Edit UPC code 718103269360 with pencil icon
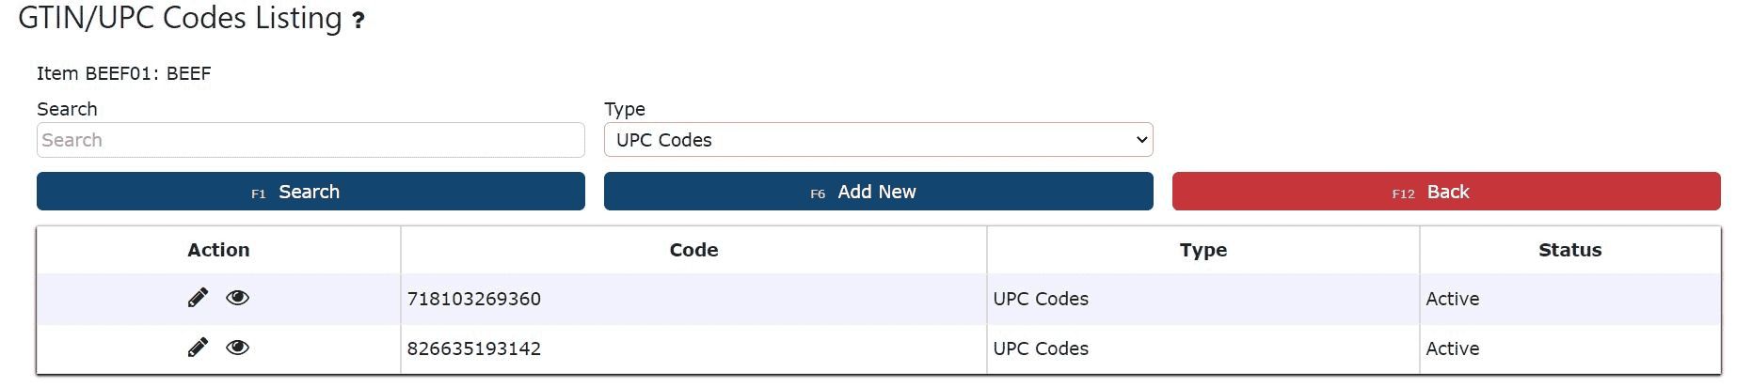Screen dimensions: 1752x387 198,298
